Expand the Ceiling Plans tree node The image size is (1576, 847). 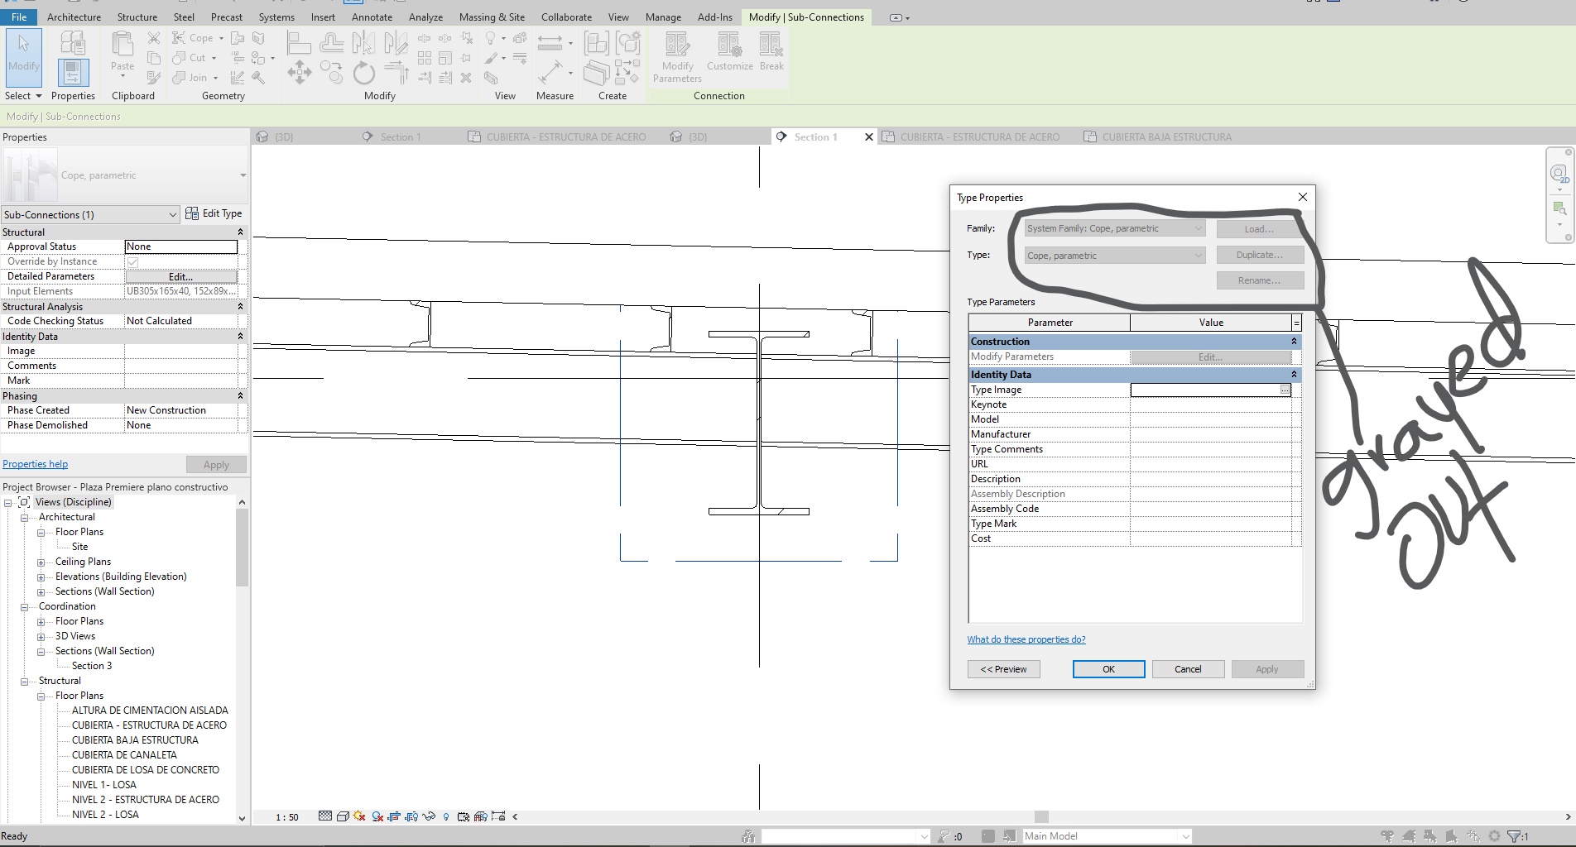41,562
